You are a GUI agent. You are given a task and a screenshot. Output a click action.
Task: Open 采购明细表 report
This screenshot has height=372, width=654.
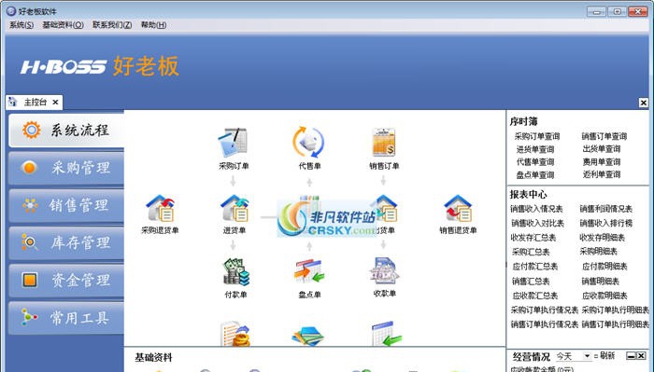[x=599, y=251]
